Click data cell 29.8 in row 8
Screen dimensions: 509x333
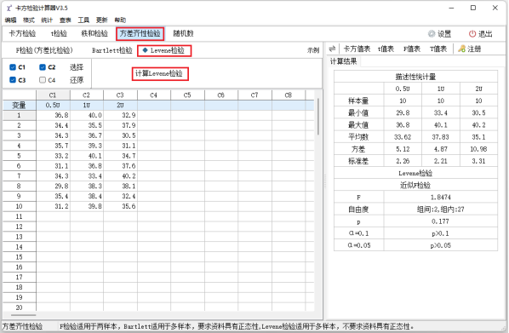point(53,187)
